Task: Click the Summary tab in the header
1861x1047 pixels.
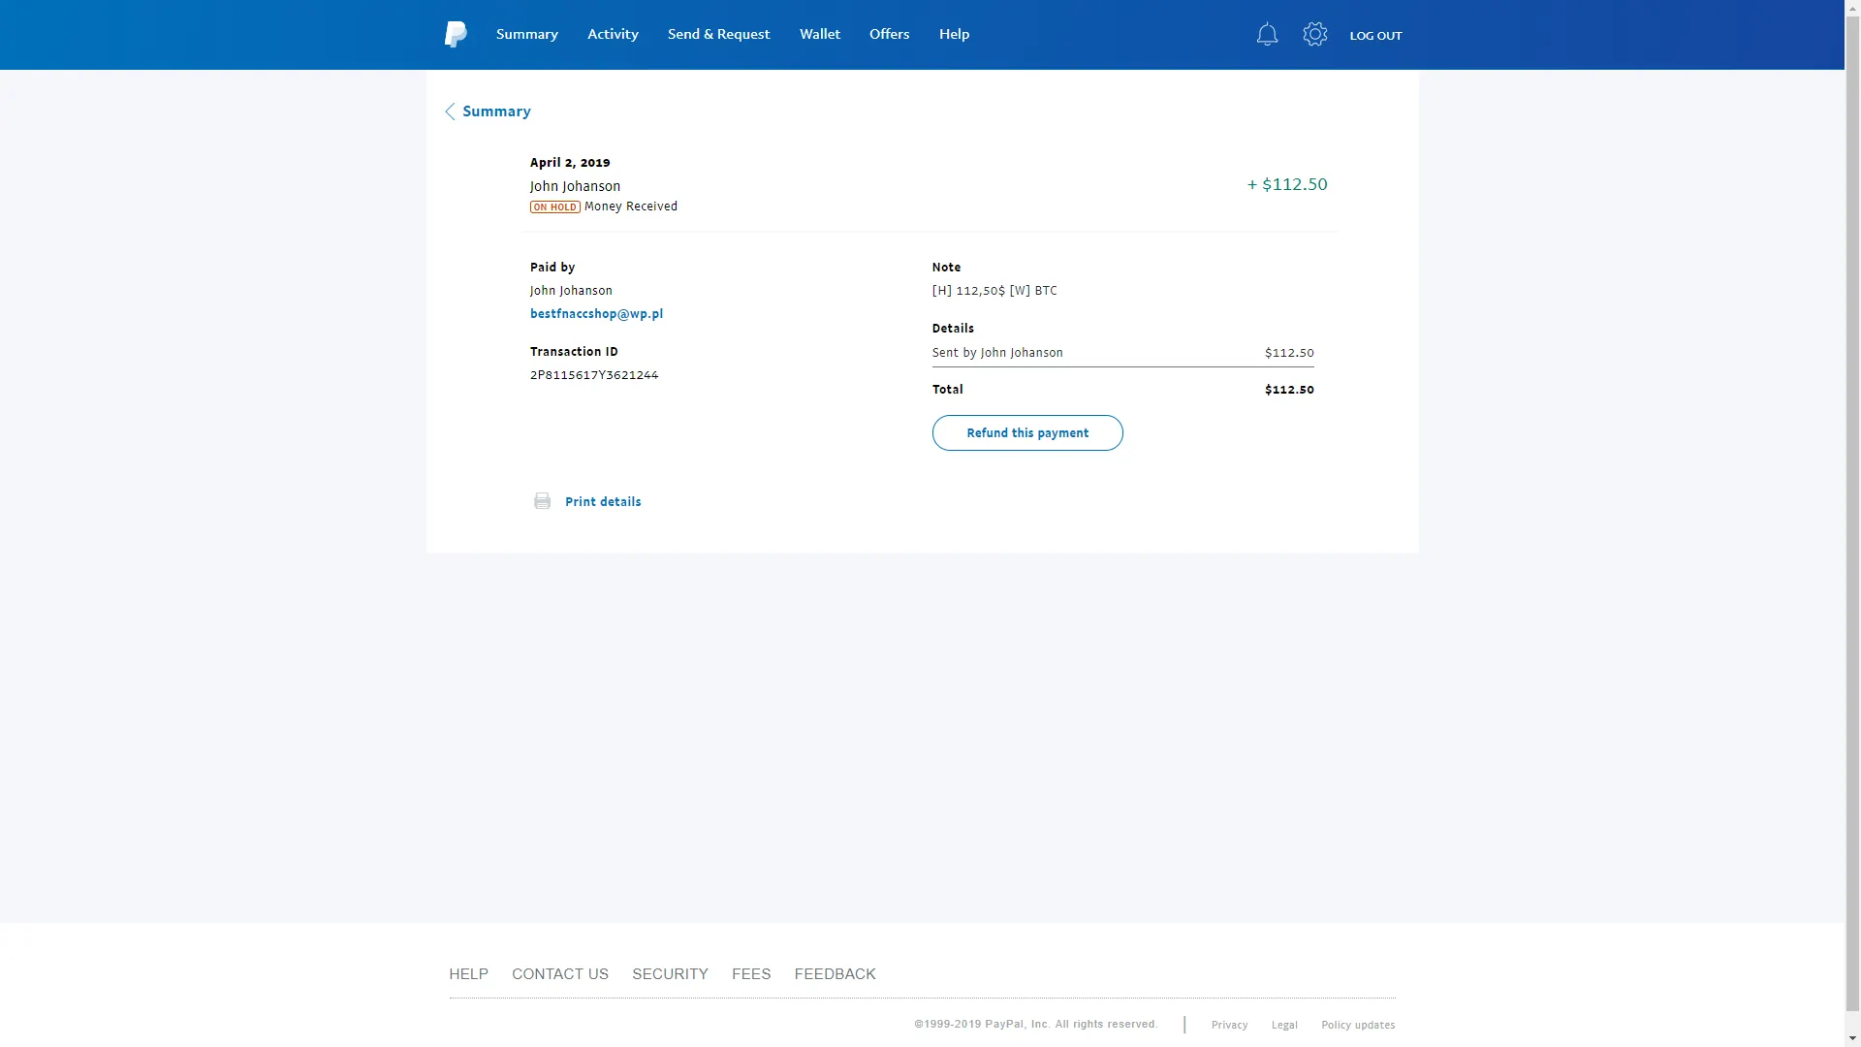Action: pos(526,34)
